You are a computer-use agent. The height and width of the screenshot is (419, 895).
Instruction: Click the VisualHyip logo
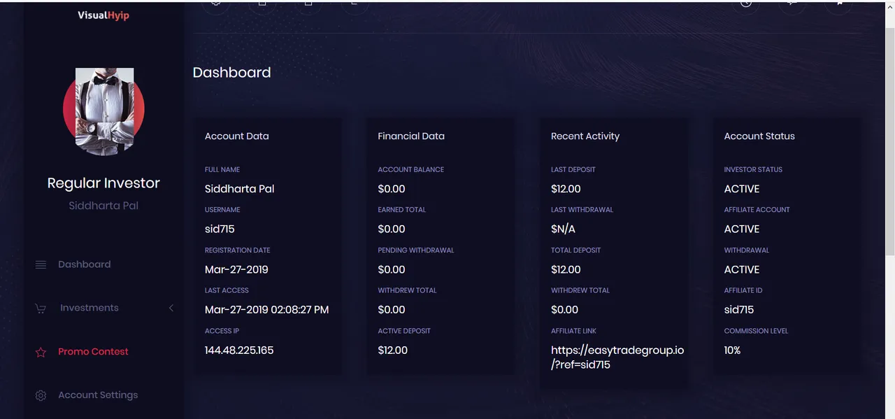click(x=103, y=15)
